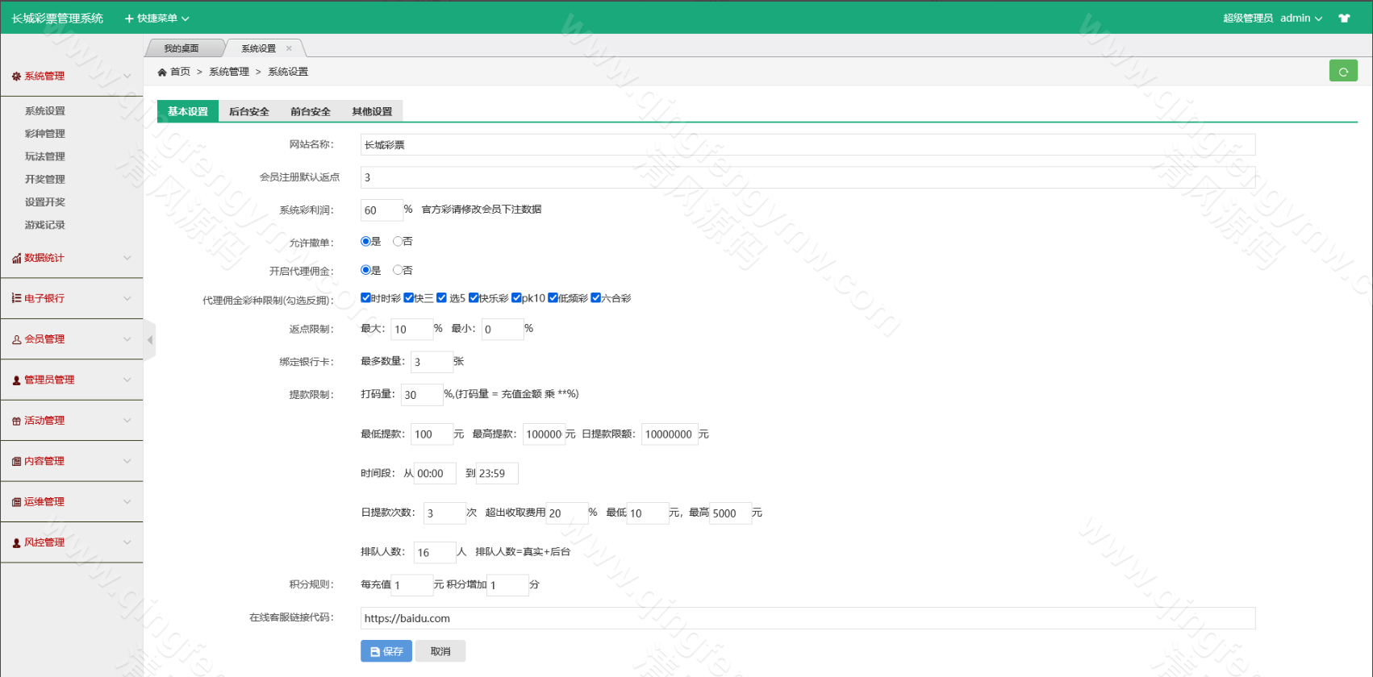Toggle the 快乐彩 checkbox
Viewport: 1373px width, 677px height.
click(474, 297)
